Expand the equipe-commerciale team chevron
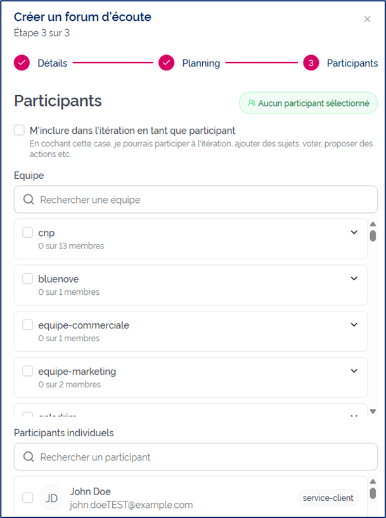Image resolution: width=386 pixels, height=518 pixels. tap(354, 325)
